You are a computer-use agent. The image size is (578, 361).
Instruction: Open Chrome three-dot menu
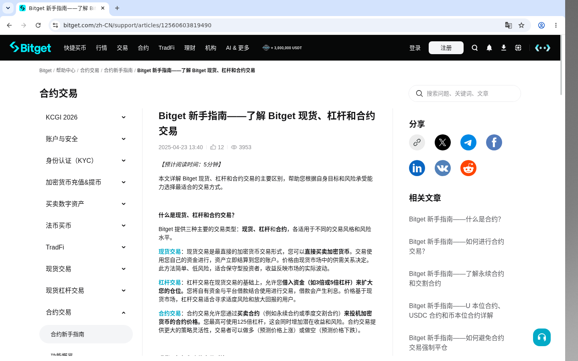click(x=556, y=25)
